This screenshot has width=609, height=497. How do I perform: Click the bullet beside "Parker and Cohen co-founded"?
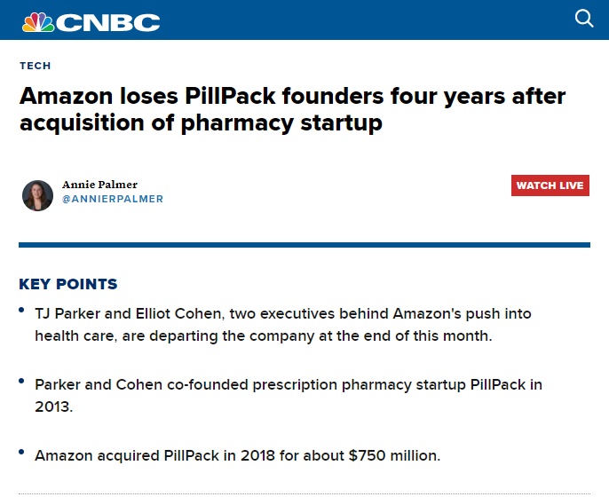click(21, 382)
